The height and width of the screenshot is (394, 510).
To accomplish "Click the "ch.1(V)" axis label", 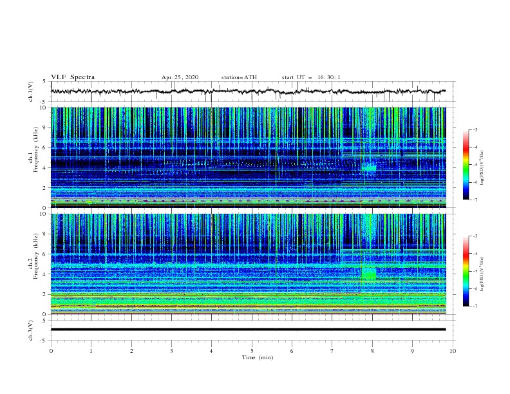I will pyautogui.click(x=31, y=91).
